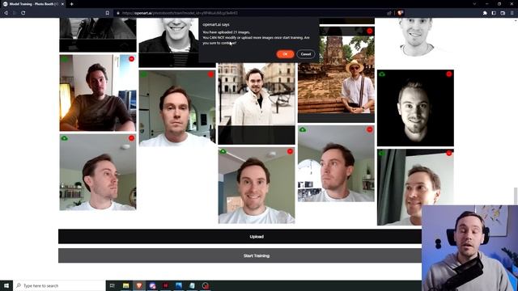
Task: Click the browser back arrow
Action: click(6, 13)
